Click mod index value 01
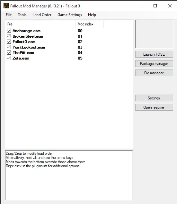This screenshot has width=177, height=204. point(80,36)
